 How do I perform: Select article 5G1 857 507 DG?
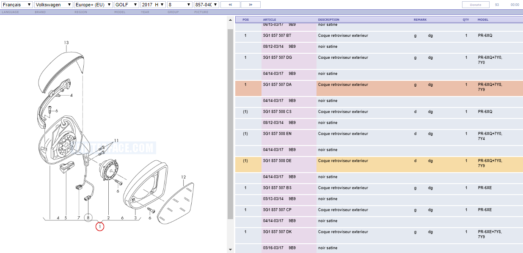pyautogui.click(x=278, y=58)
